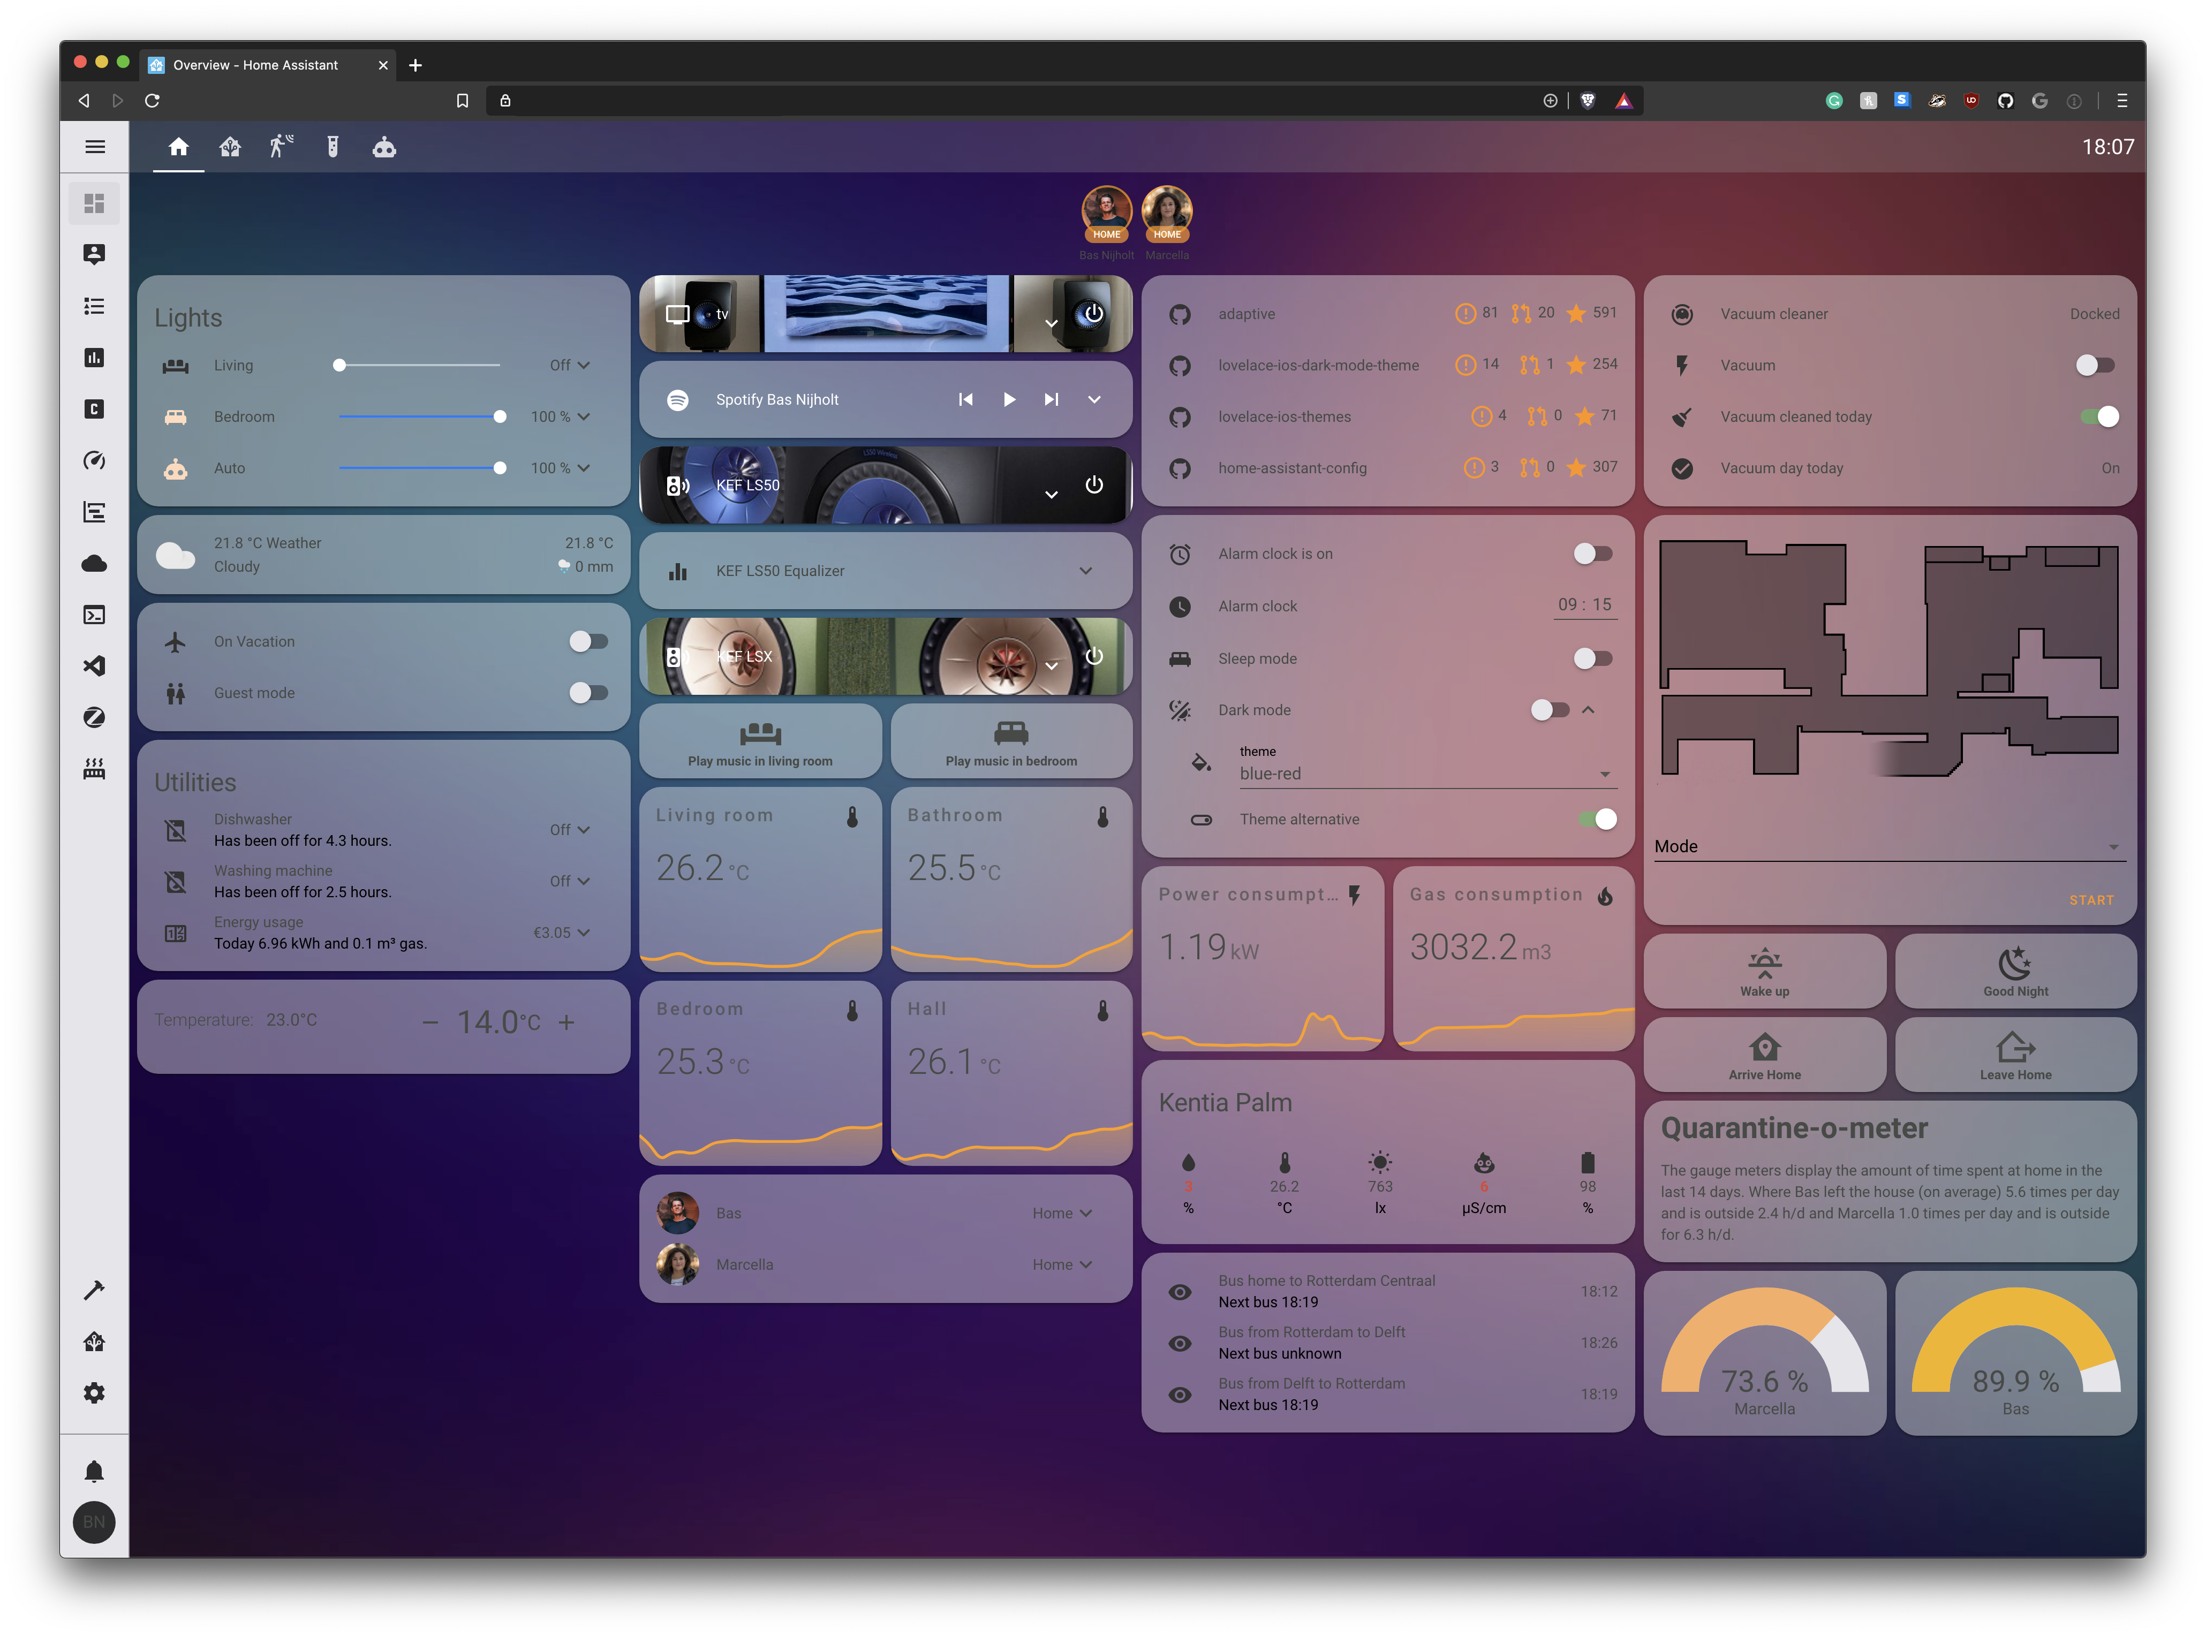
Task: Open the blue-red theme dropdown
Action: 1427,774
